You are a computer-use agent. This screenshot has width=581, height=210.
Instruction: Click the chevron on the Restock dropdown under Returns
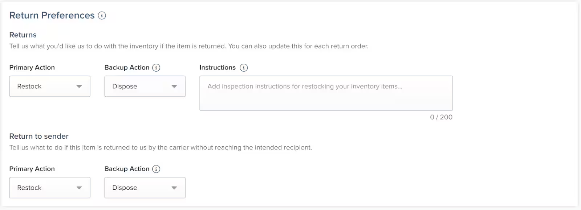click(x=79, y=86)
